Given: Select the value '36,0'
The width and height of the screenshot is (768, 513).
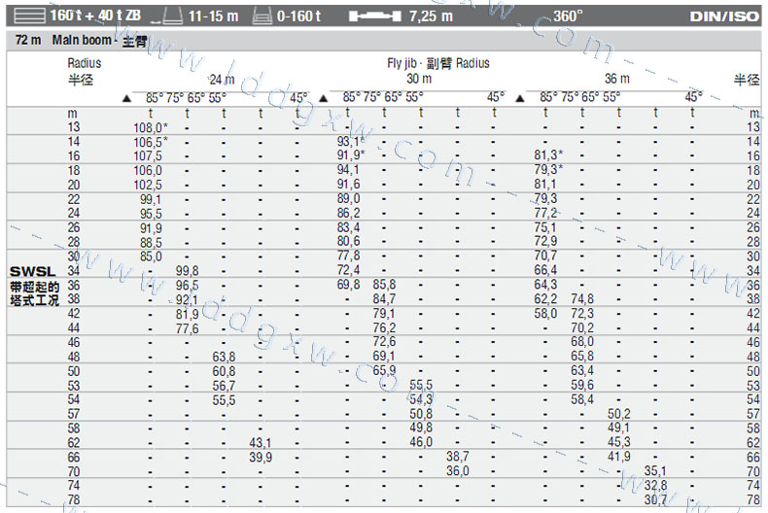Looking at the screenshot, I should tap(458, 471).
